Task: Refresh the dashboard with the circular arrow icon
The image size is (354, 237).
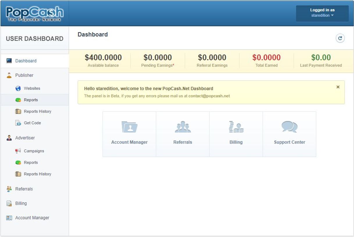Action: (x=340, y=38)
